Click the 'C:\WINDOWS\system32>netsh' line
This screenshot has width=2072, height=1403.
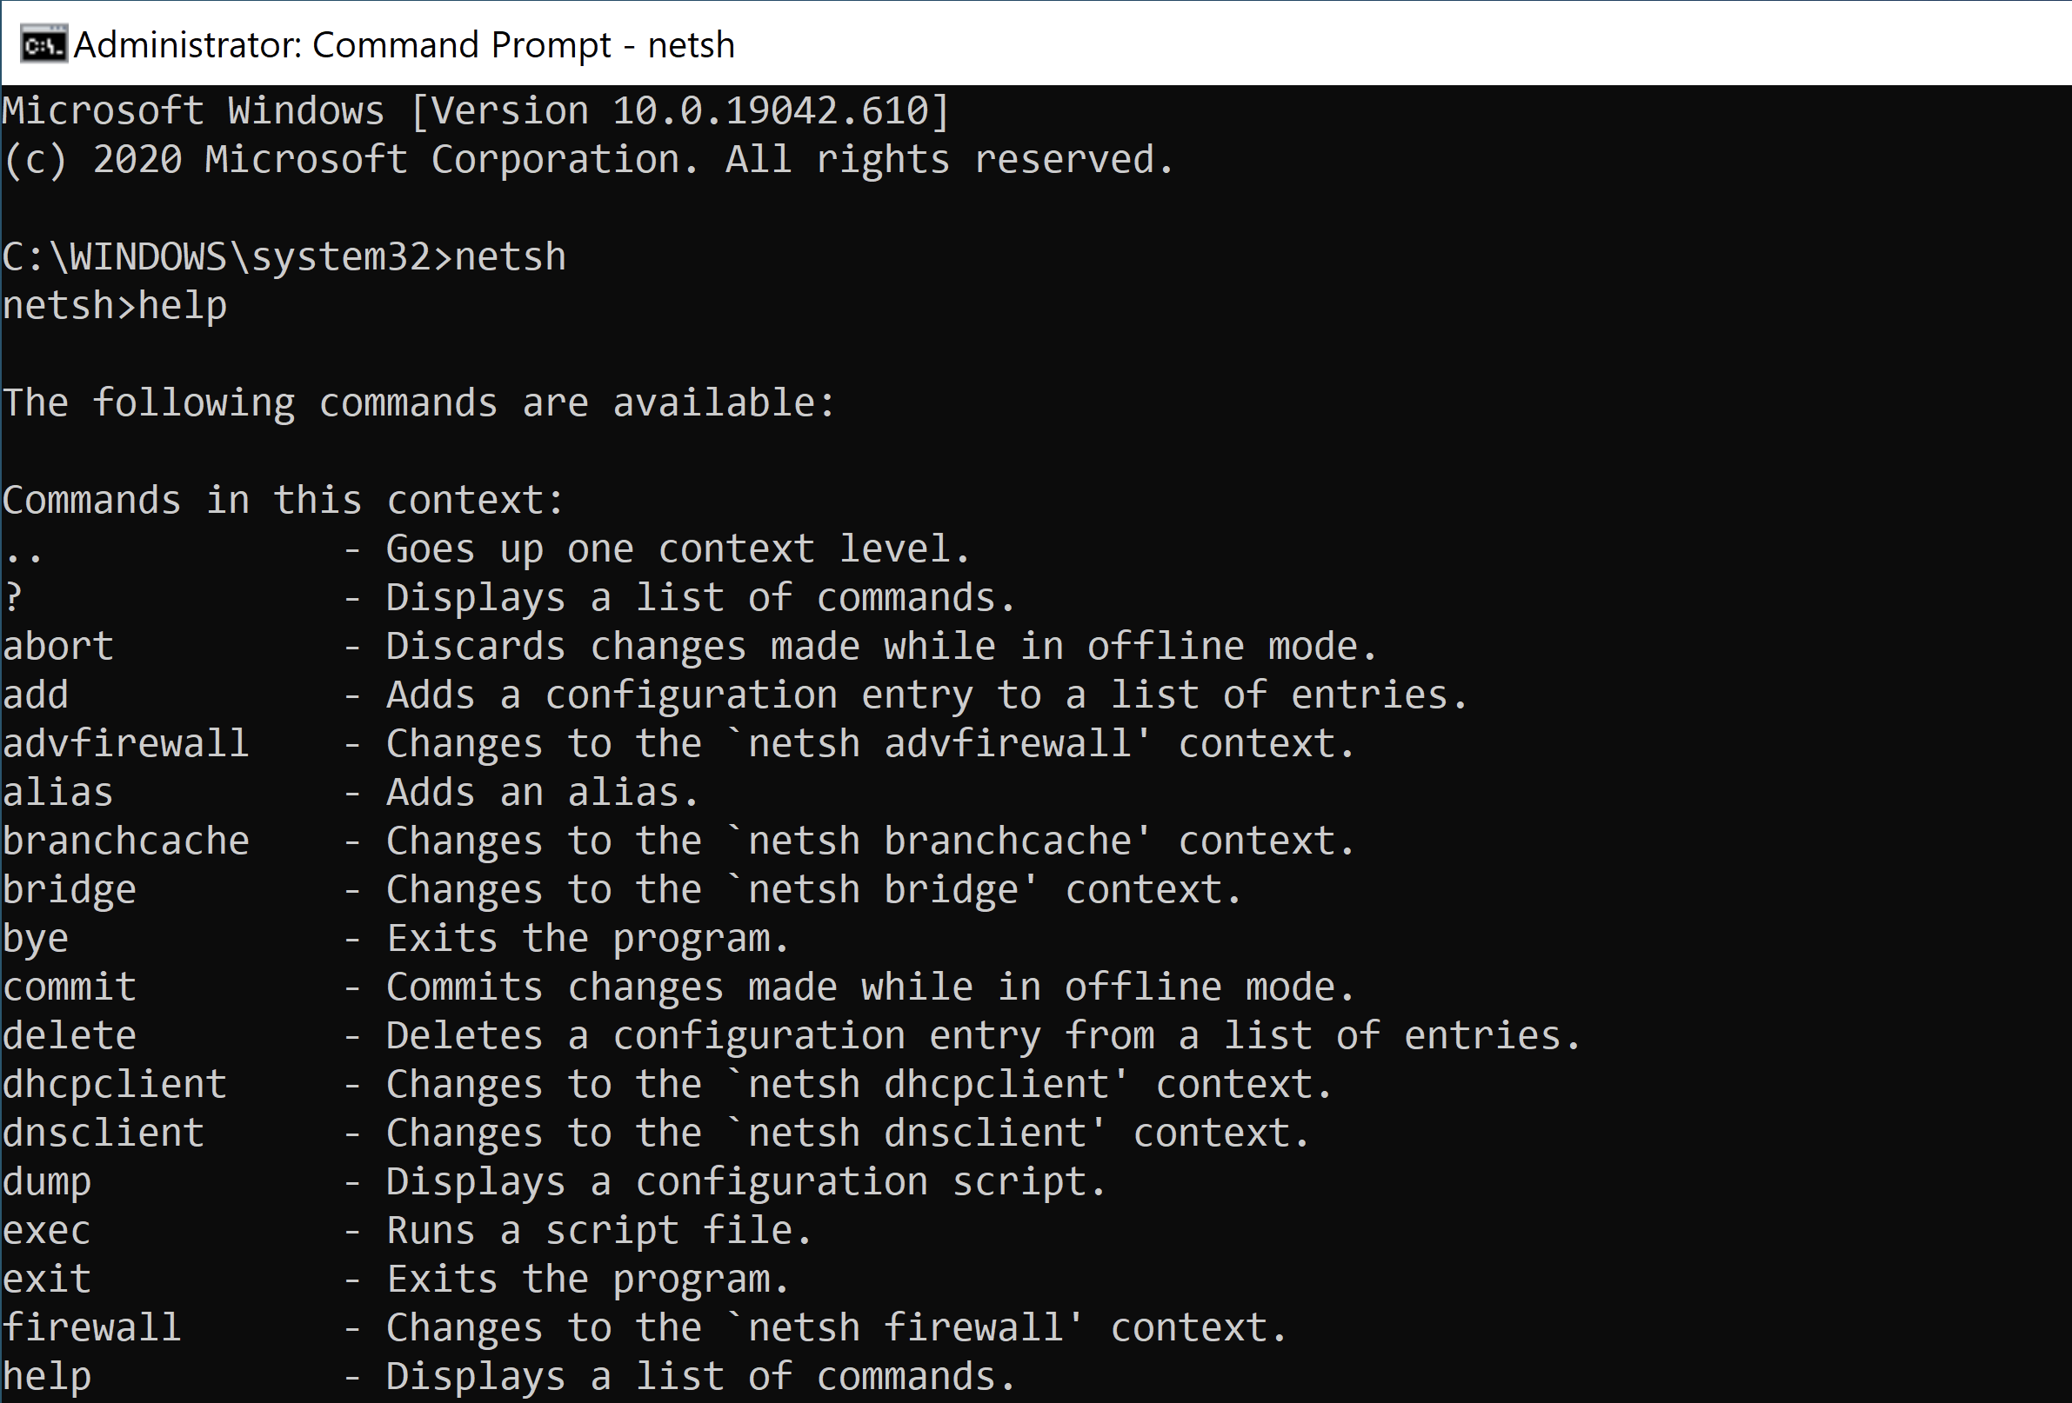(284, 257)
